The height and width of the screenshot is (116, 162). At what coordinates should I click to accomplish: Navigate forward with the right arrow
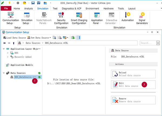coord(9,43)
